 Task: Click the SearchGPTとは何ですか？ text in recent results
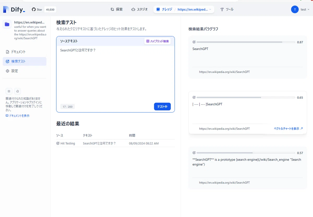[99, 143]
